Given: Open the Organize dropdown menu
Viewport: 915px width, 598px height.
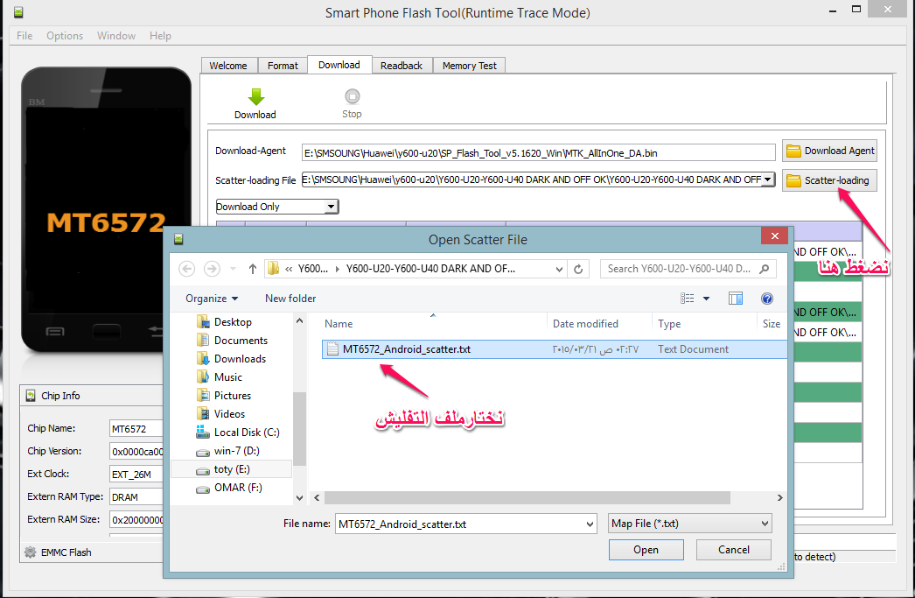Looking at the screenshot, I should point(211,299).
